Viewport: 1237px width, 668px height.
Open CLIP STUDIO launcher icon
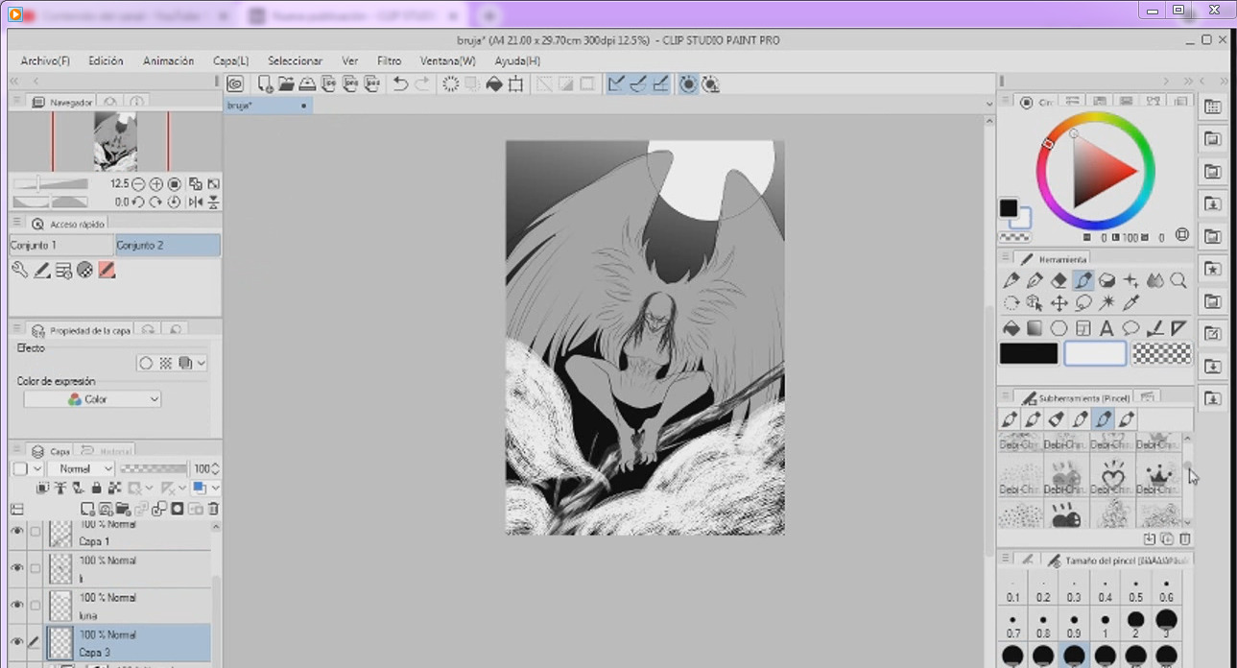(235, 84)
